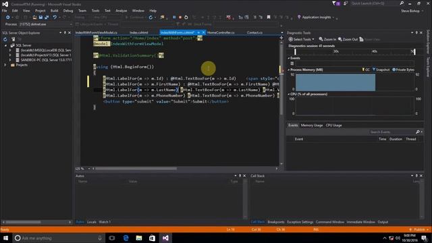Switch to the HomeController.cs tab
This screenshot has height=243, width=432.
pyautogui.click(x=221, y=32)
